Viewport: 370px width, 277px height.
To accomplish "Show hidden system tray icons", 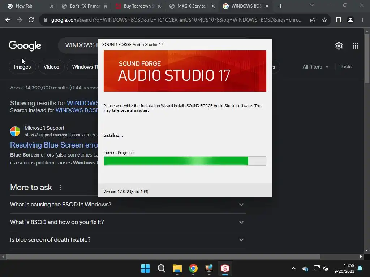I will pyautogui.click(x=294, y=268).
